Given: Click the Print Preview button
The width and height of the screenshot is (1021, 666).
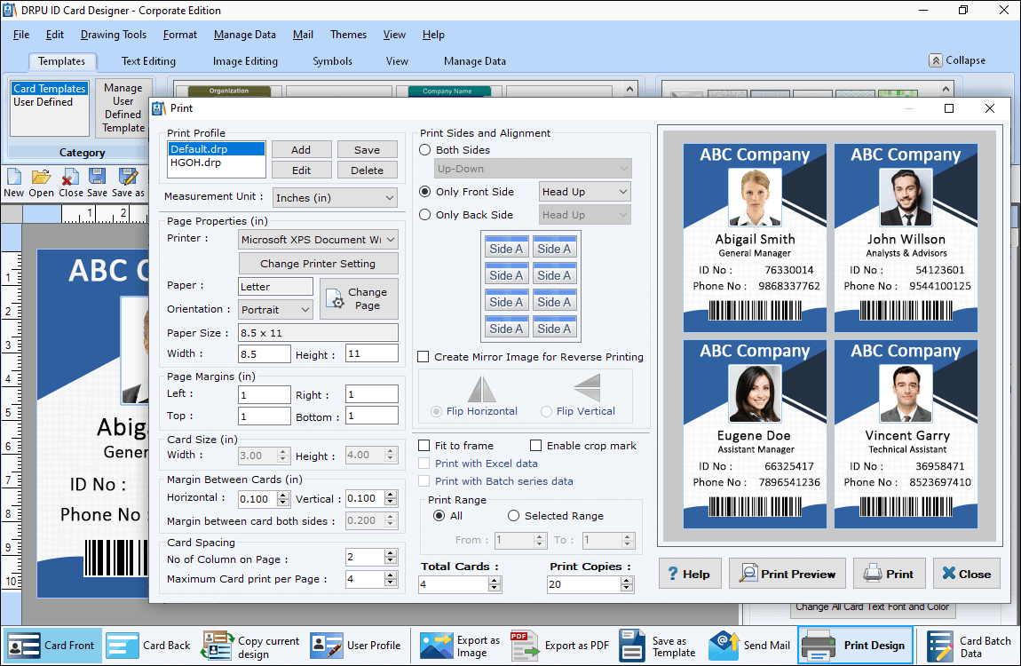Looking at the screenshot, I should pyautogui.click(x=788, y=574).
